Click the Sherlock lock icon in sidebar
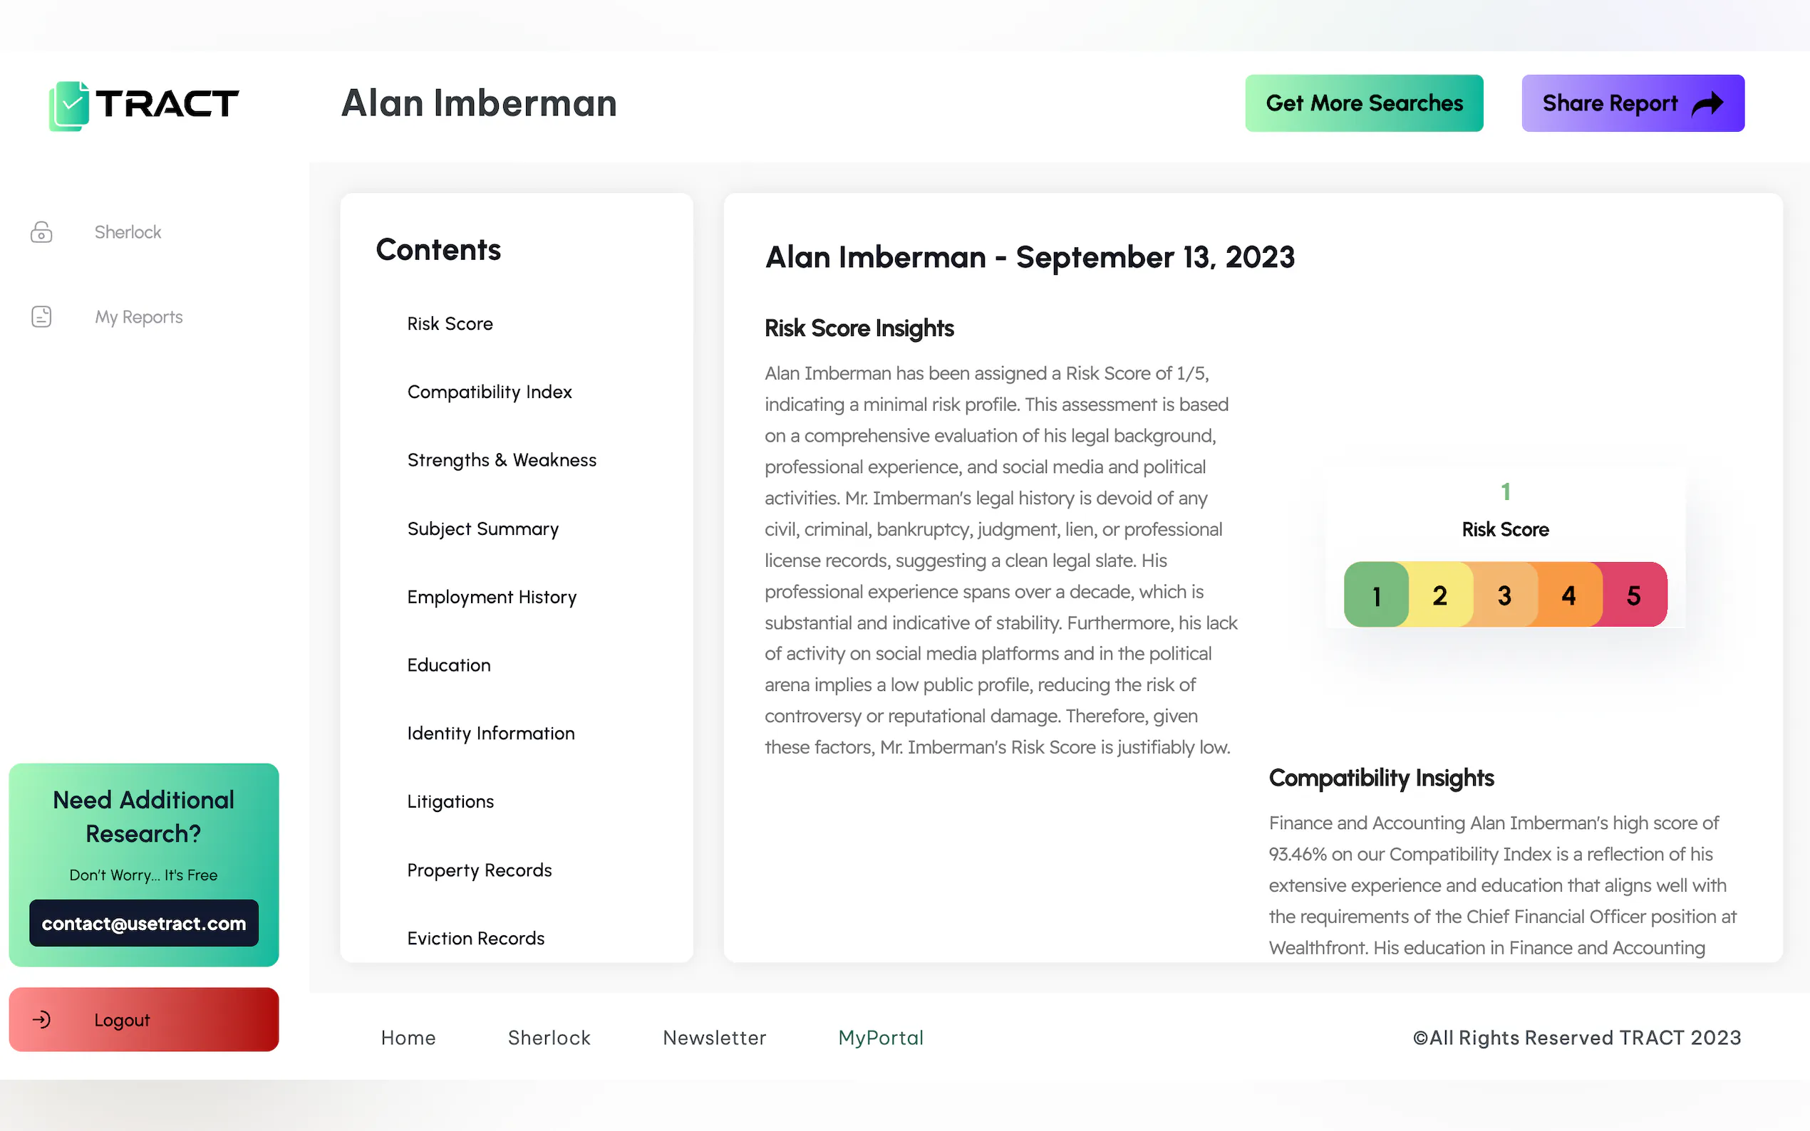This screenshot has width=1810, height=1131. coord(41,233)
